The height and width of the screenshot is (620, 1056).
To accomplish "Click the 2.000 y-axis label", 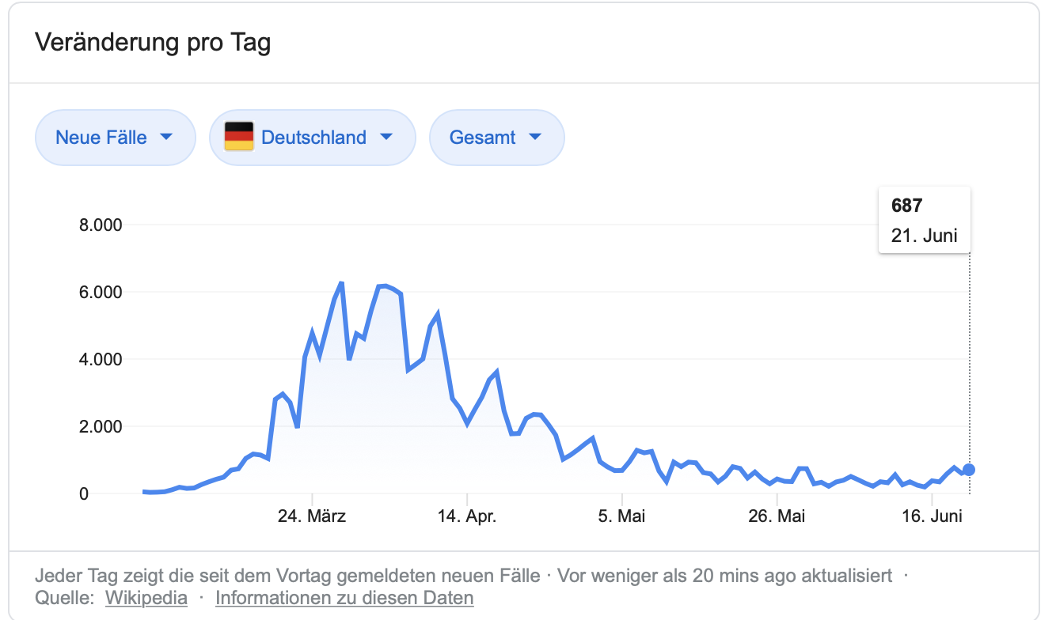I will tap(101, 427).
